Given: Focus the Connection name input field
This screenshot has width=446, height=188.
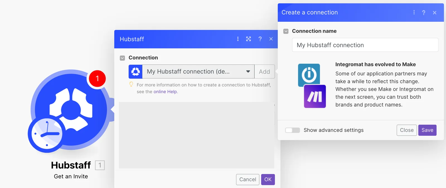Looking at the screenshot, I should 365,45.
